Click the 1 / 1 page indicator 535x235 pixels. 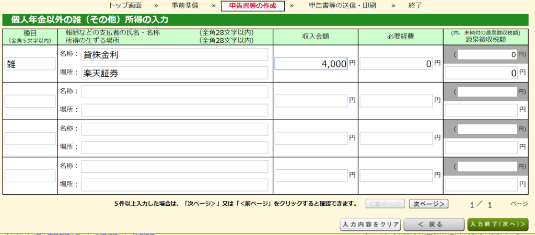481,205
